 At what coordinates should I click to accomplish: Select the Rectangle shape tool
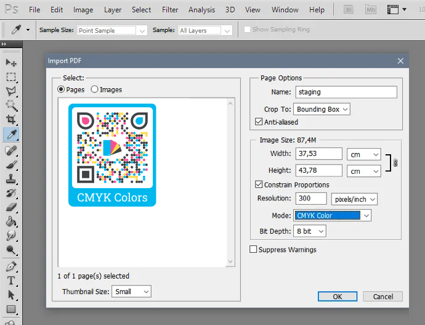pos(11,309)
